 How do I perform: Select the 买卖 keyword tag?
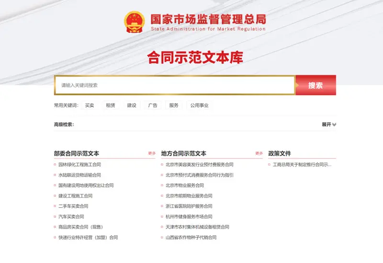(90, 105)
